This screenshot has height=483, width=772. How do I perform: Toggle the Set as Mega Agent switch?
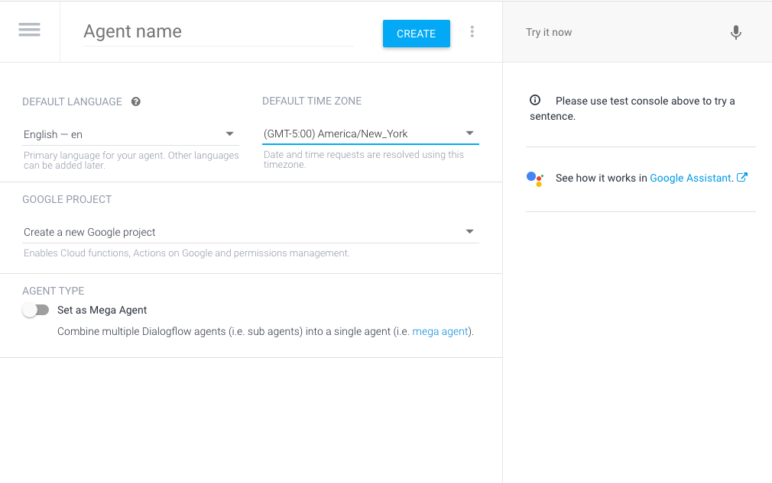click(x=35, y=310)
